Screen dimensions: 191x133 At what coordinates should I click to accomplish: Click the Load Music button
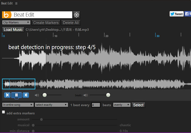click(13, 30)
